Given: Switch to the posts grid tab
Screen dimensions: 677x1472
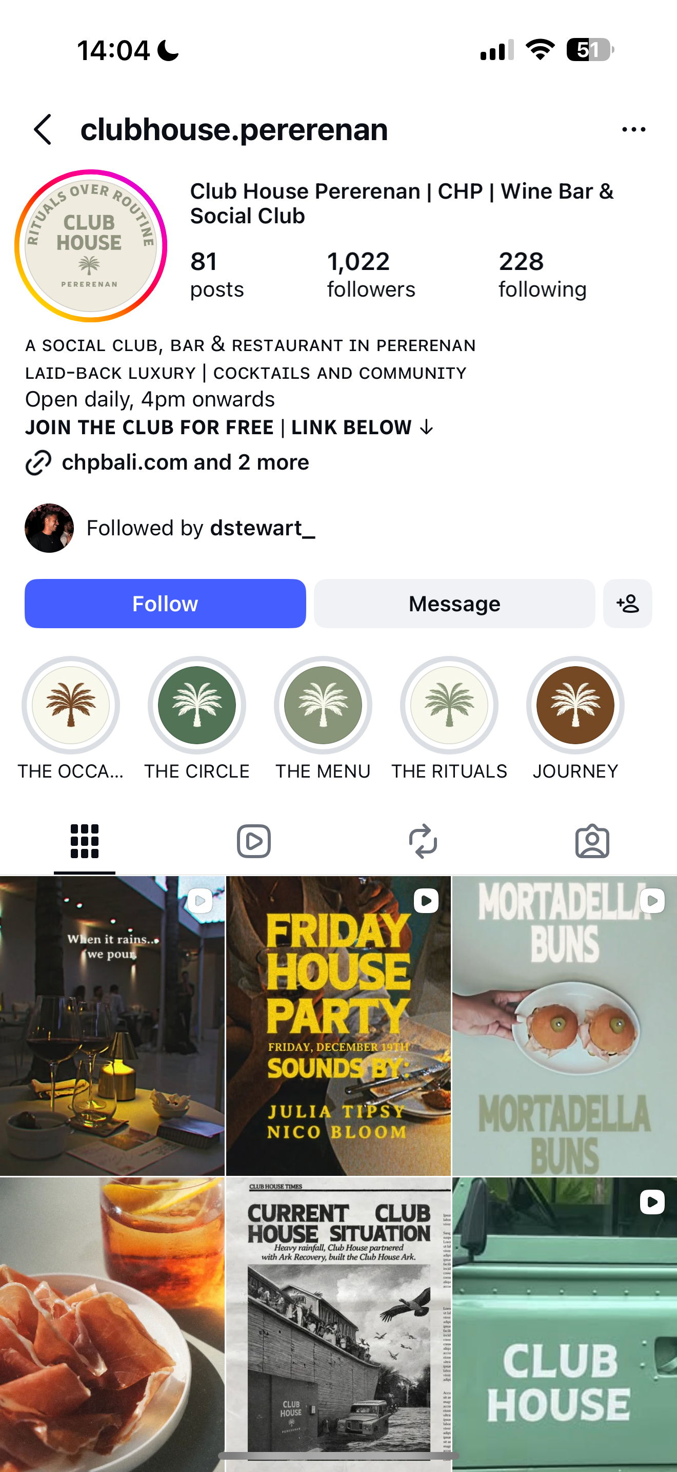Looking at the screenshot, I should (85, 841).
